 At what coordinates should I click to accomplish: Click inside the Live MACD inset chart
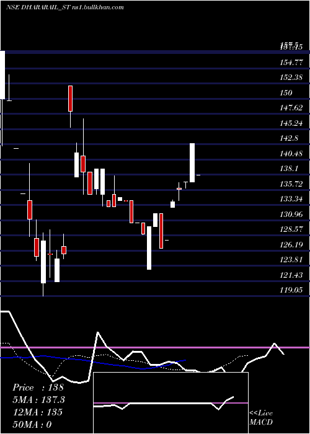click(170, 403)
